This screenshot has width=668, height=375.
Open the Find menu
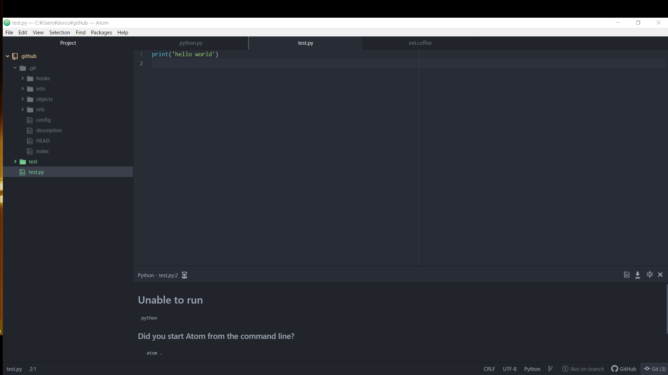[81, 32]
